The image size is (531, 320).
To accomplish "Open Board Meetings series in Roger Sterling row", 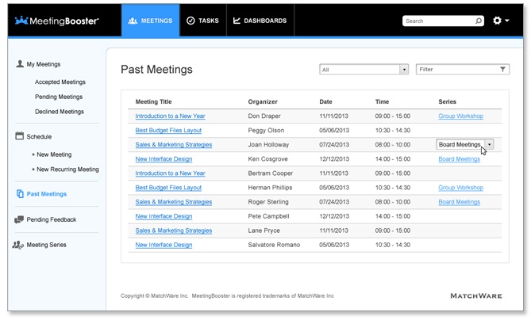I will [460, 202].
